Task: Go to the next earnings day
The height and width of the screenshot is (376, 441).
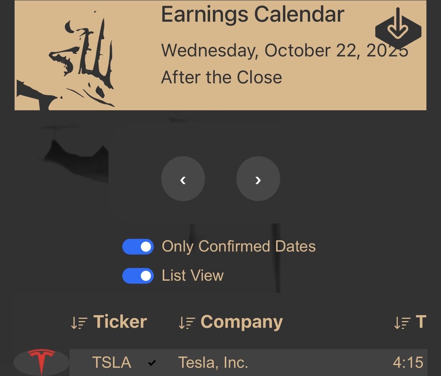Action: (258, 179)
